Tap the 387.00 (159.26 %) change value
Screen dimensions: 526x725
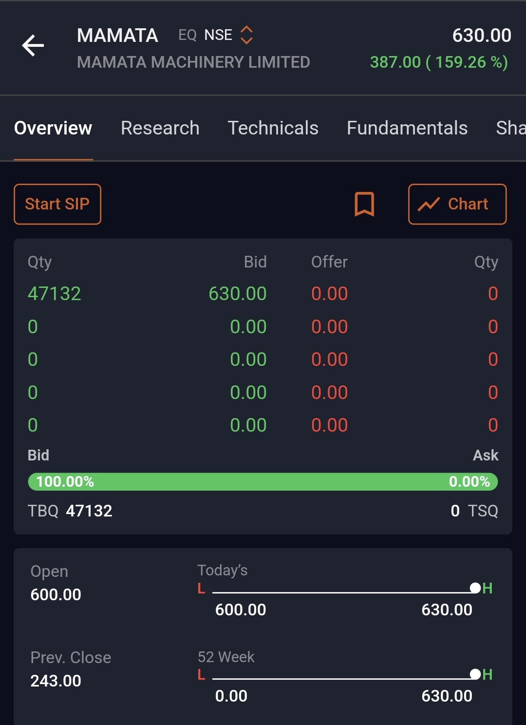439,62
